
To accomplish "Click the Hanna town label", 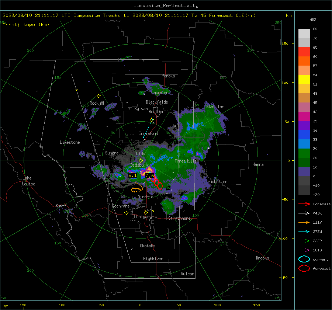I will pos(258,164).
